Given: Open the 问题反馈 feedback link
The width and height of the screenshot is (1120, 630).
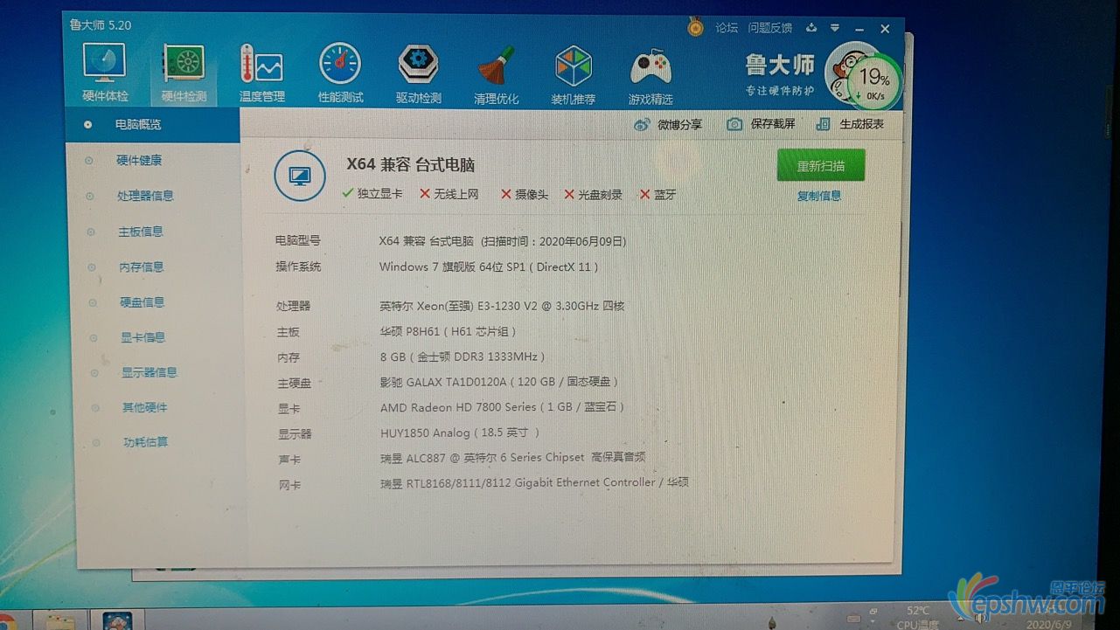Looking at the screenshot, I should coord(769,28).
